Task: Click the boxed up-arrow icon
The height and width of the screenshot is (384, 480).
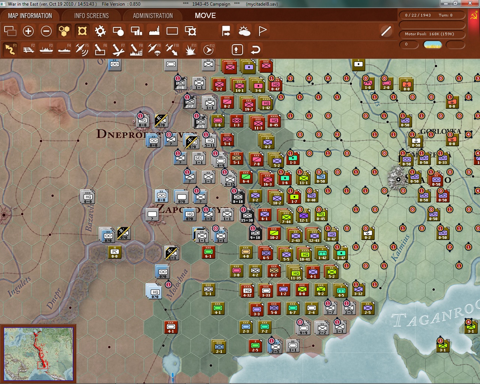Action: pyautogui.click(x=237, y=49)
